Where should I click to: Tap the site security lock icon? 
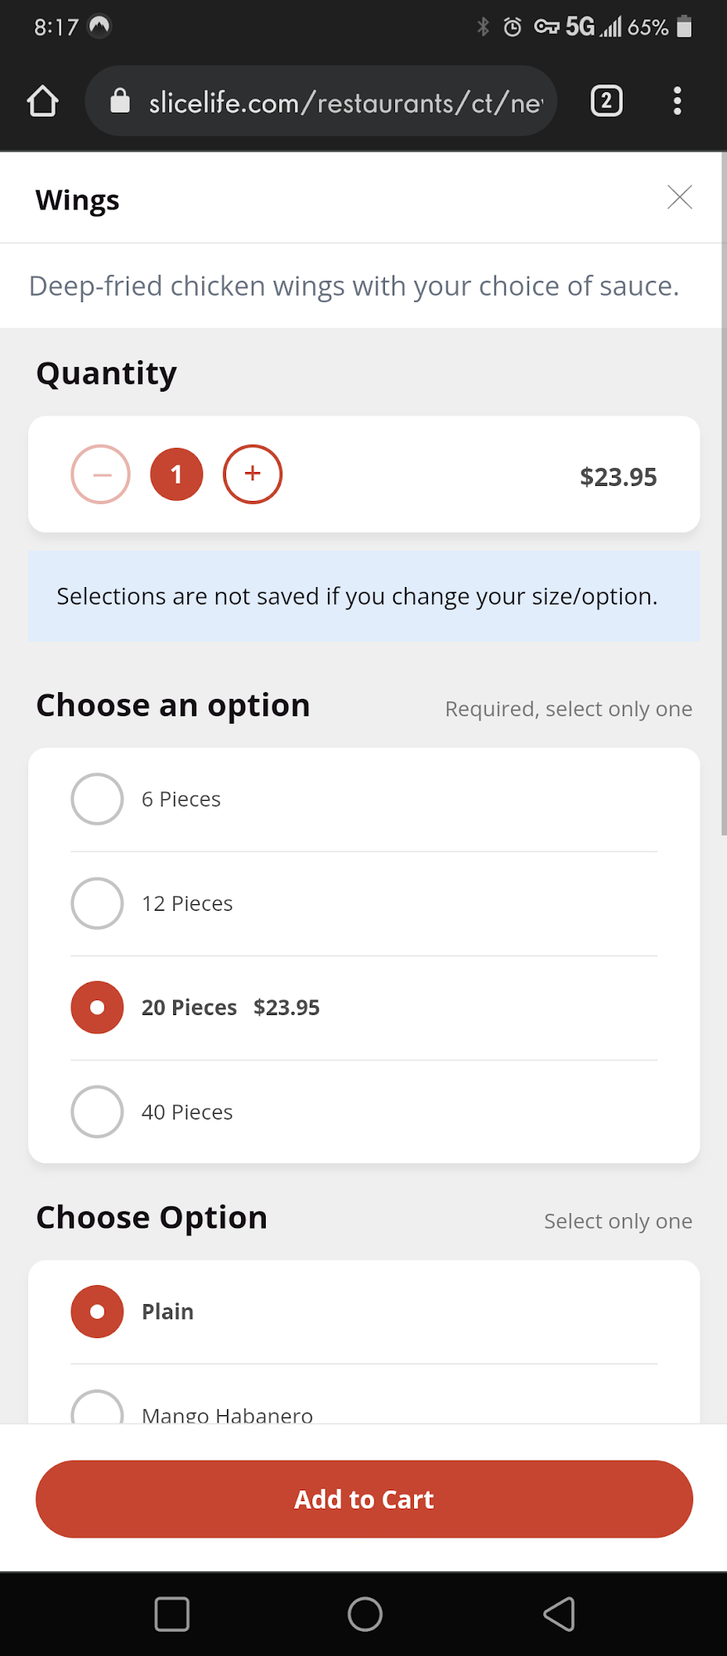coord(121,101)
